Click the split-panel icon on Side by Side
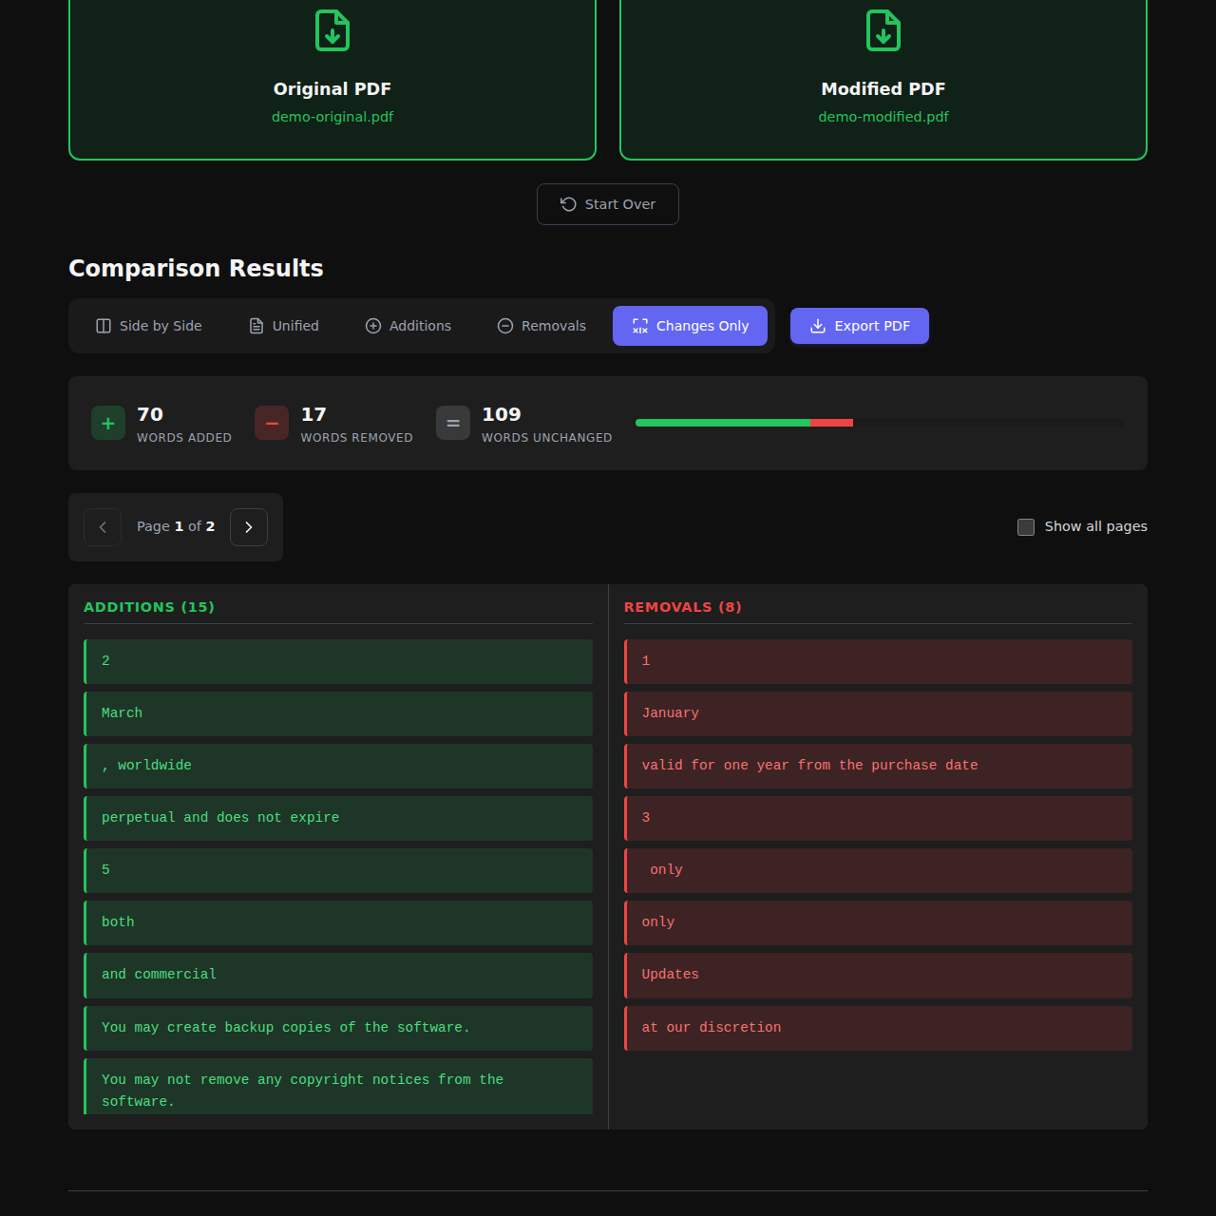The image size is (1216, 1216). point(104,326)
